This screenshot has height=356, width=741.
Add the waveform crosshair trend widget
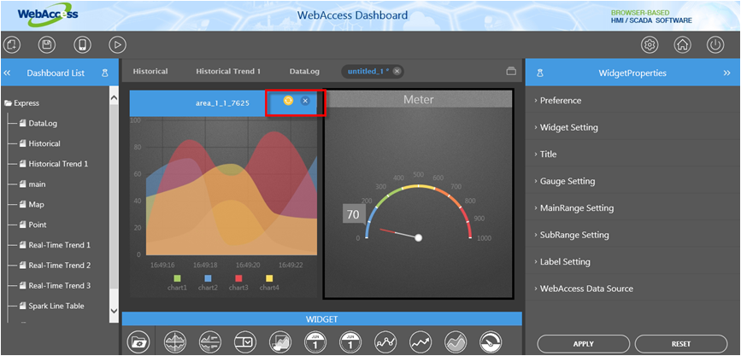(x=175, y=341)
